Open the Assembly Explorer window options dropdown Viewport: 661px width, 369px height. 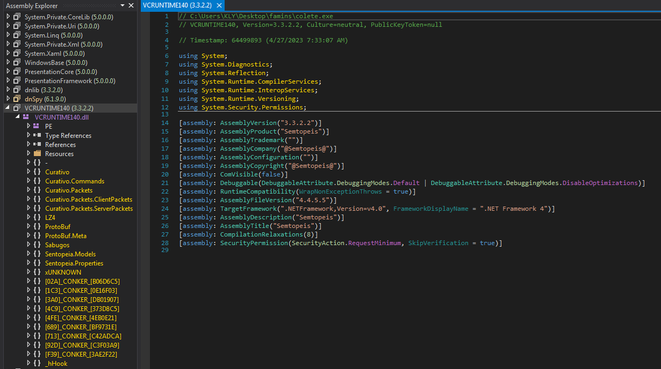122,5
